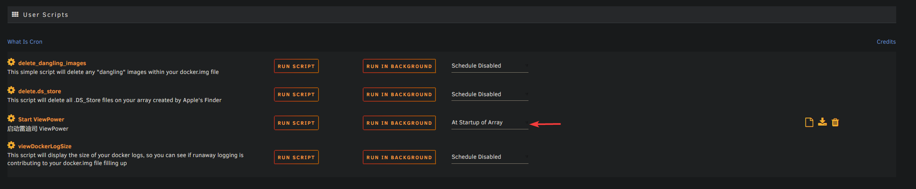
Task: Run Script for delete_dangling_images
Action: tap(296, 66)
